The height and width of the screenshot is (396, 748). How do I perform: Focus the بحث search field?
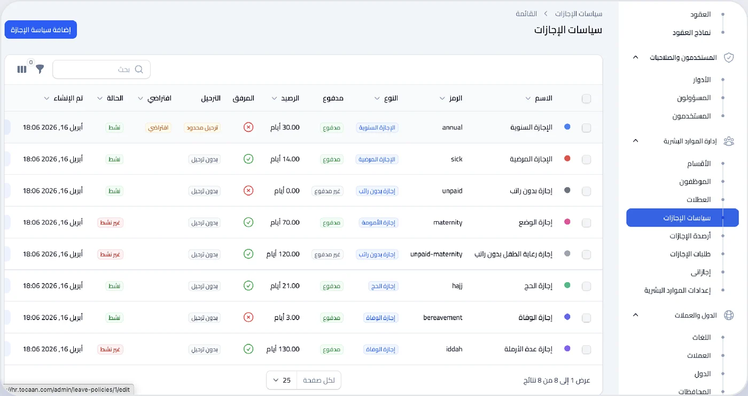tap(102, 69)
